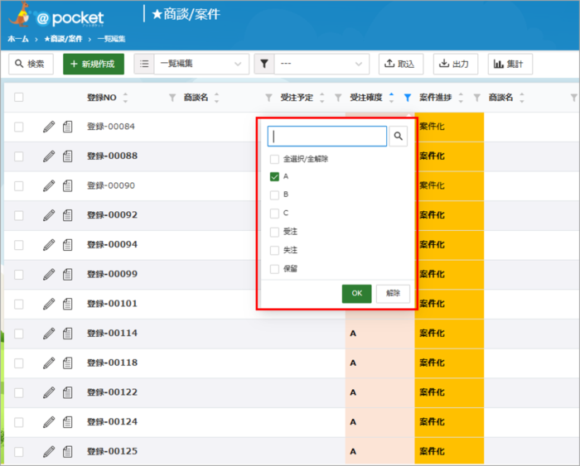Viewport: 580px width, 466px height.
Task: Toggle 全選択/全解除 checkbox in filter popup
Action: [274, 159]
